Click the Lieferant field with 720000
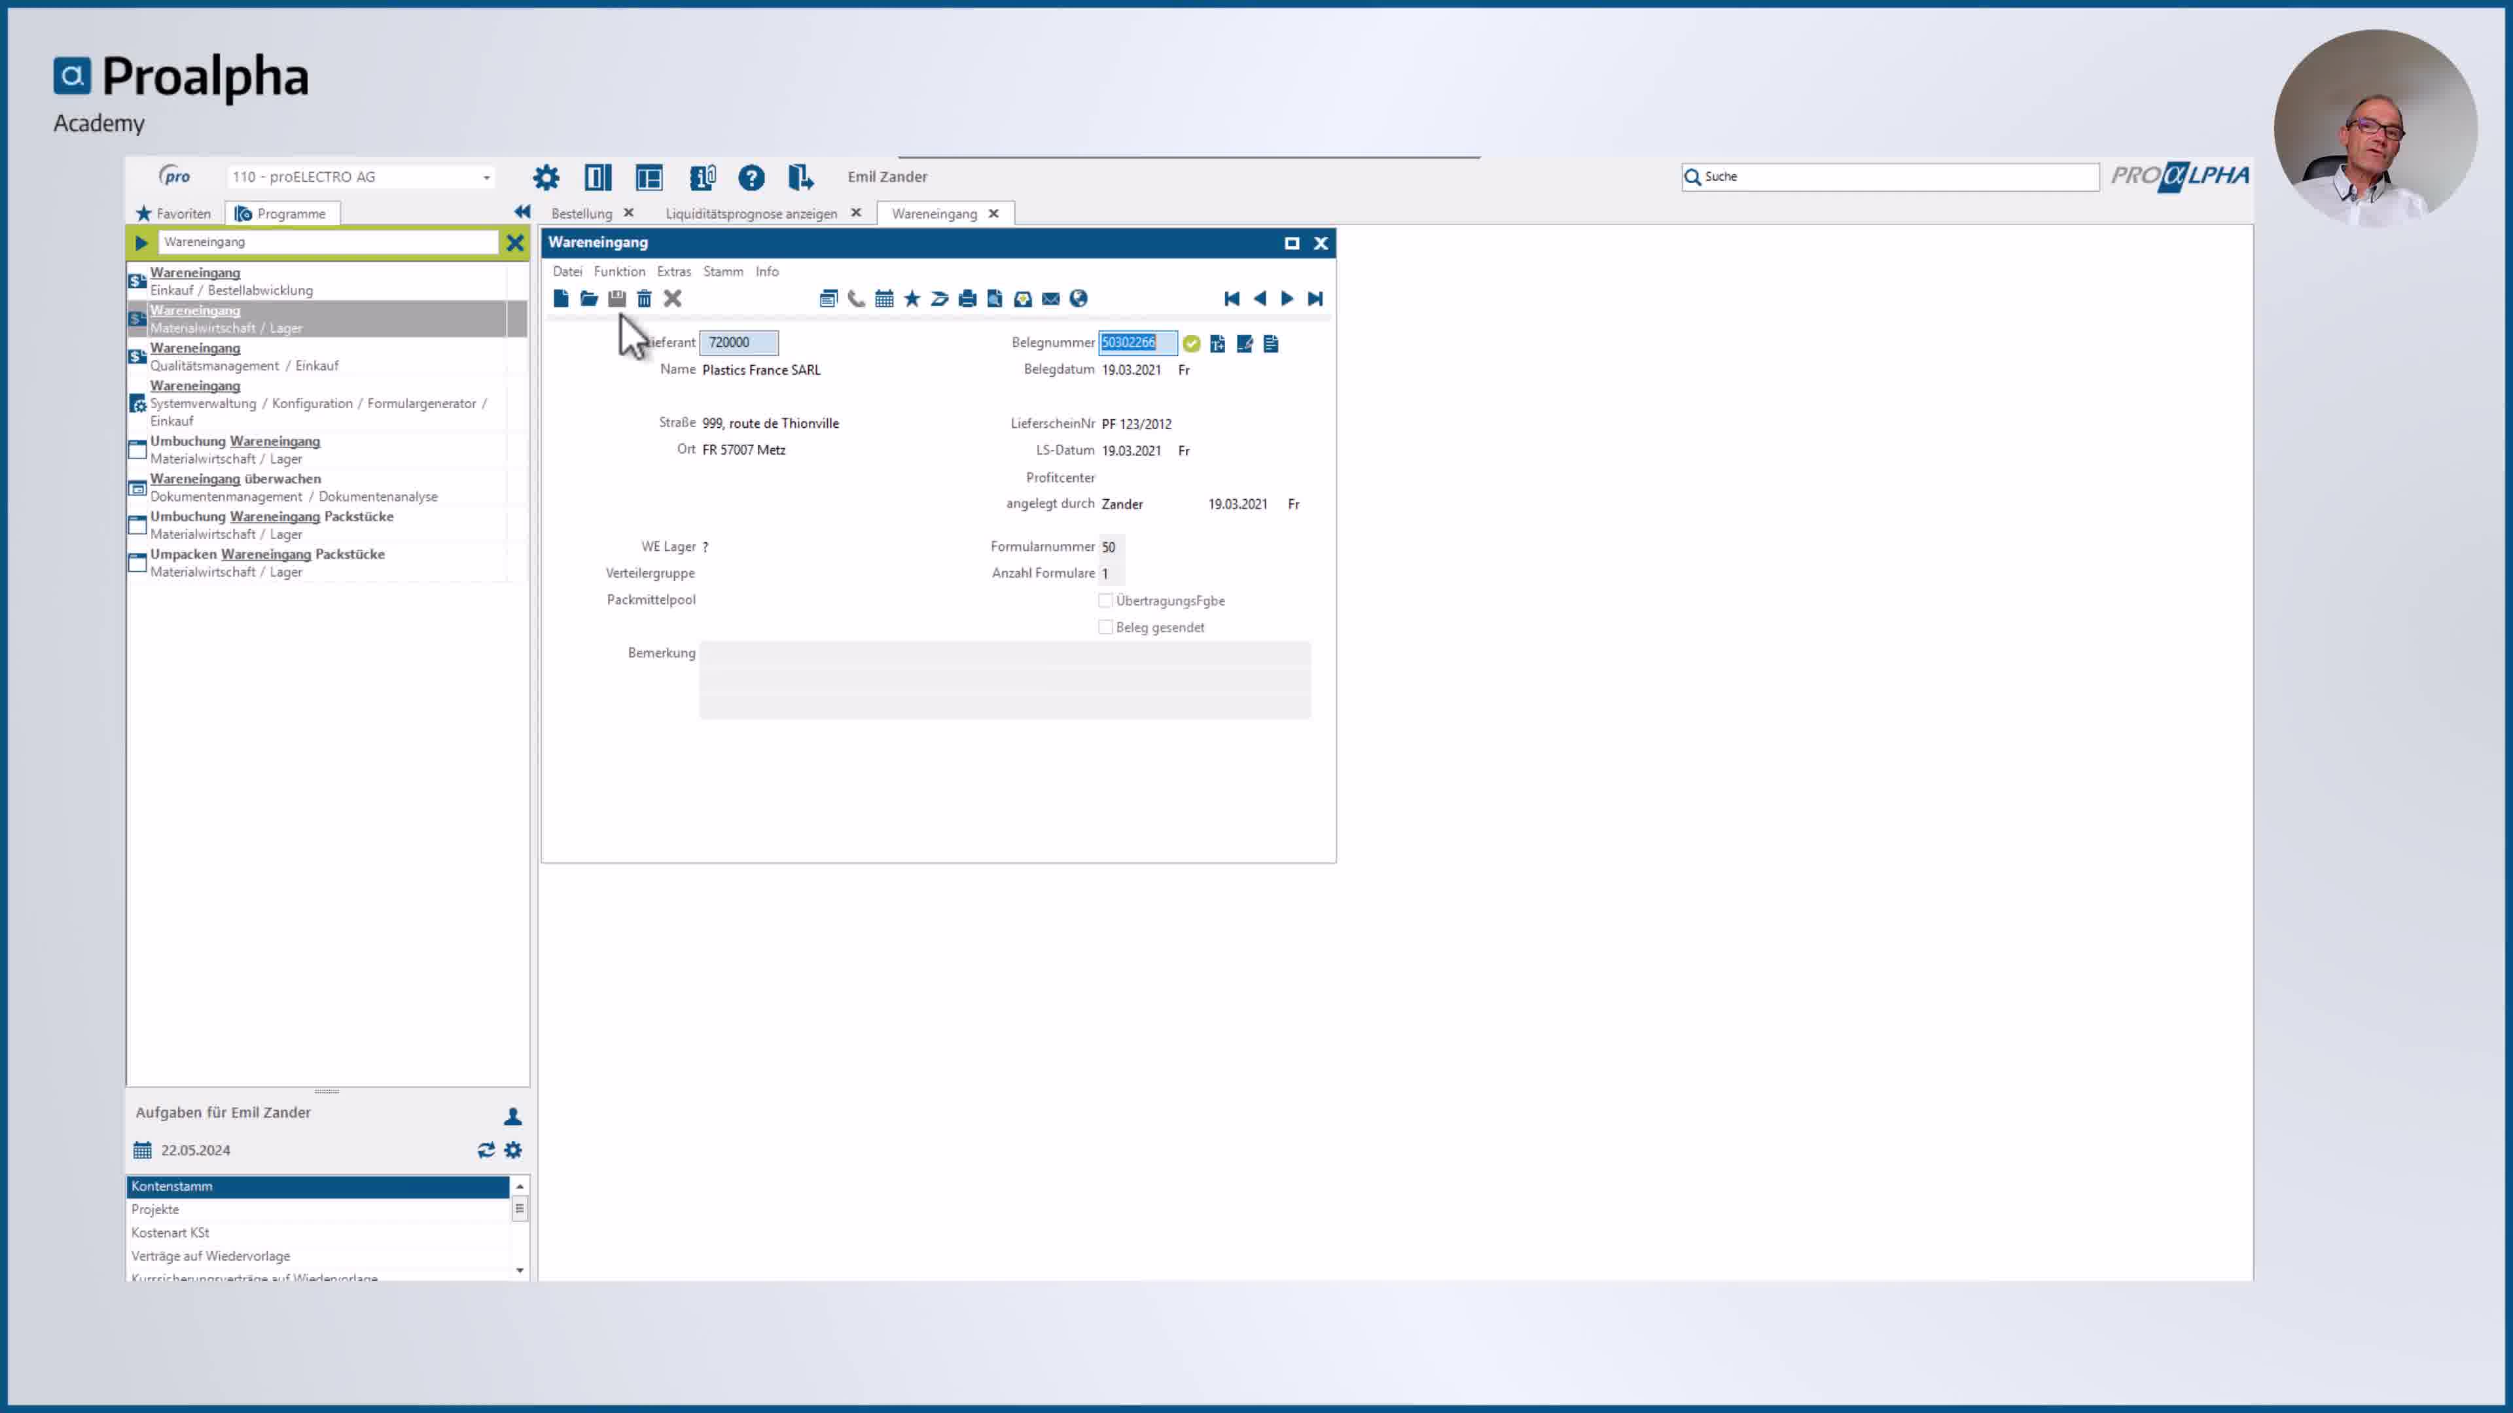Viewport: 2513px width, 1413px height. coord(738,342)
